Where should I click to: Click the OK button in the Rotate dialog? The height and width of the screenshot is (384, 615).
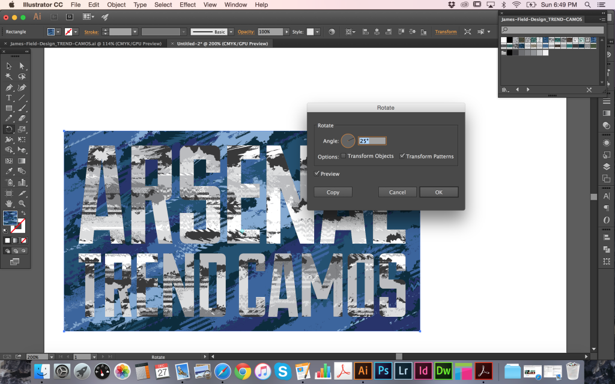point(439,192)
